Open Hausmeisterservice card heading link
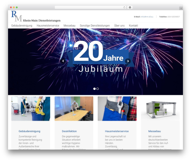This screenshot has width=191, height=161. click(x=117, y=131)
